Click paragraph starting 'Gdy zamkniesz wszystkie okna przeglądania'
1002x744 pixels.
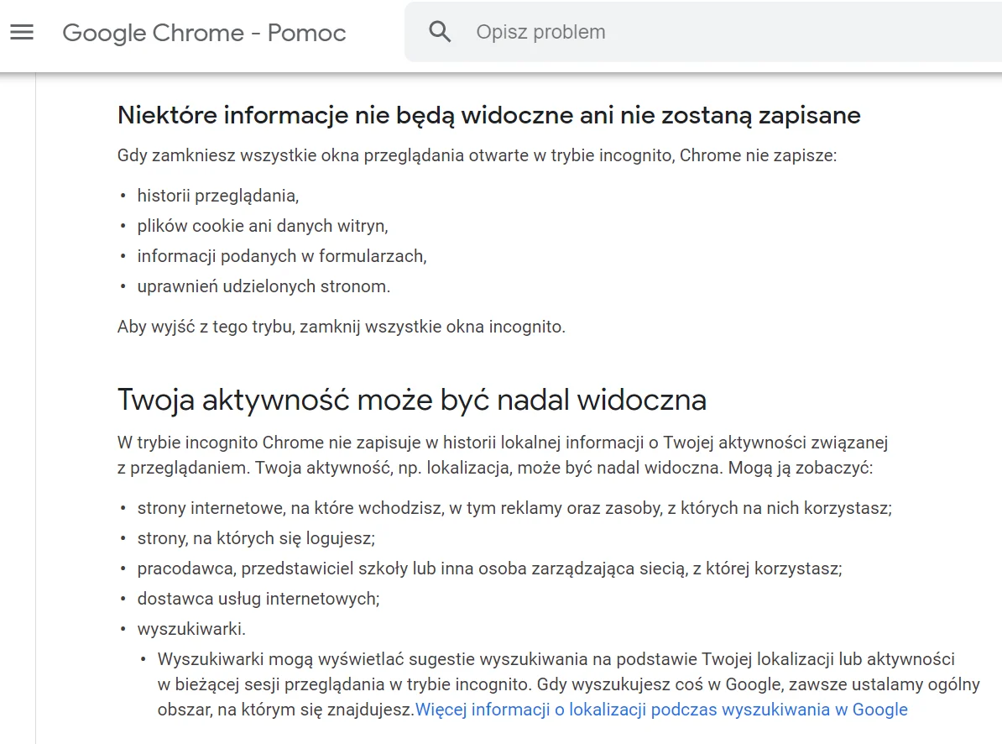(477, 155)
